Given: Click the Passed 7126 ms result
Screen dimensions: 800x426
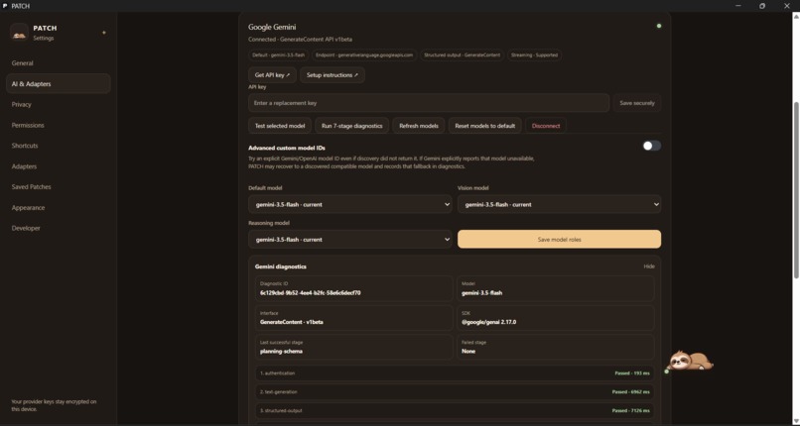Looking at the screenshot, I should [x=631, y=411].
